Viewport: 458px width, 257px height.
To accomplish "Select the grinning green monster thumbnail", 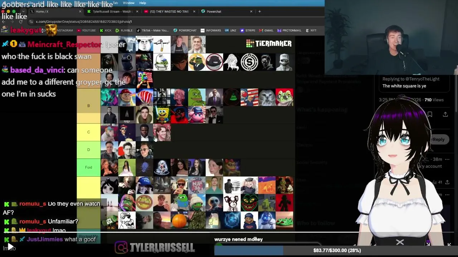I will (249, 202).
